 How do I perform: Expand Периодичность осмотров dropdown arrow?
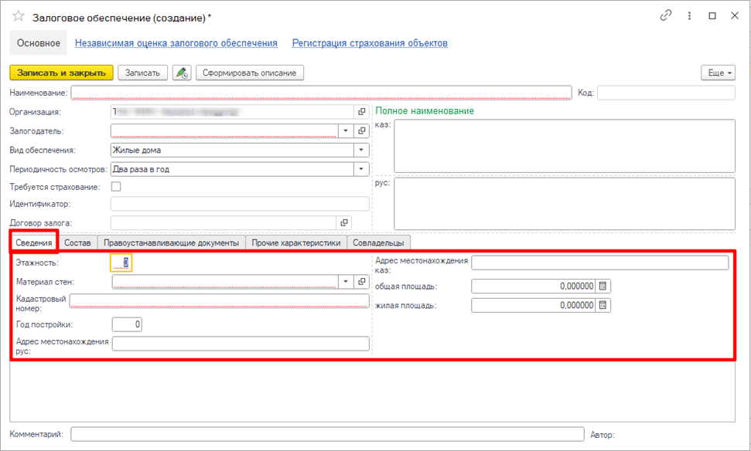[x=361, y=169]
